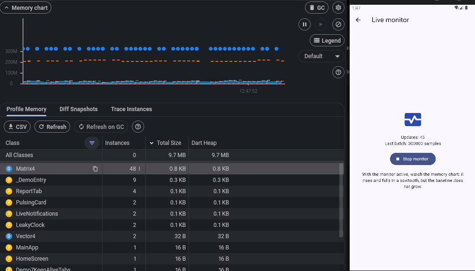
Task: Show the chart Legend
Action: [327, 40]
